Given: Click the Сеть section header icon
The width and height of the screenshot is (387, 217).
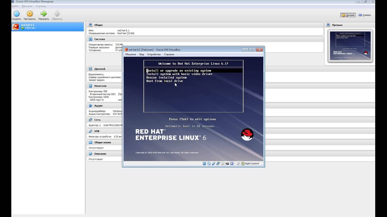Looking at the screenshot, I should [x=90, y=120].
